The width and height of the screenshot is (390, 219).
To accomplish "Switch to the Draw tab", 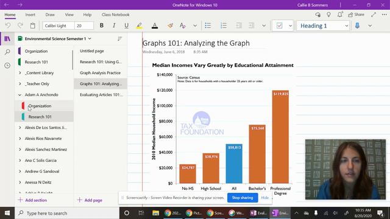I will [50, 15].
